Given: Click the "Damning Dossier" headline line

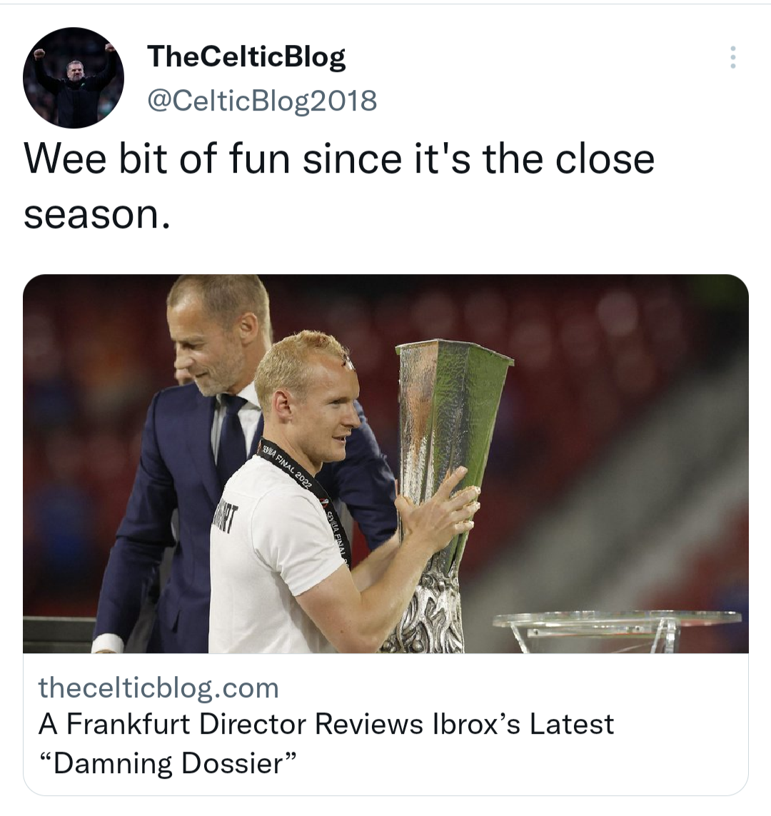Looking at the screenshot, I should pyautogui.click(x=168, y=763).
